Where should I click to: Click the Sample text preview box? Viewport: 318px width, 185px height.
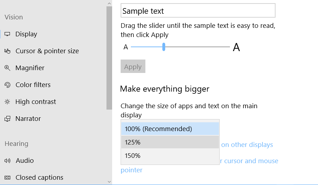click(198, 11)
